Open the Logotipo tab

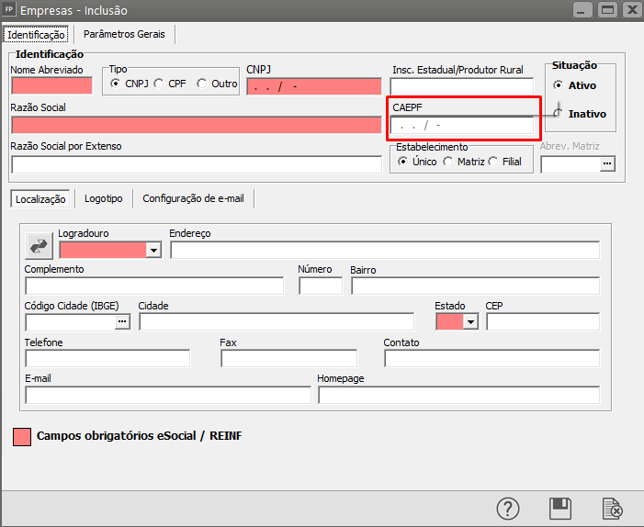click(103, 198)
